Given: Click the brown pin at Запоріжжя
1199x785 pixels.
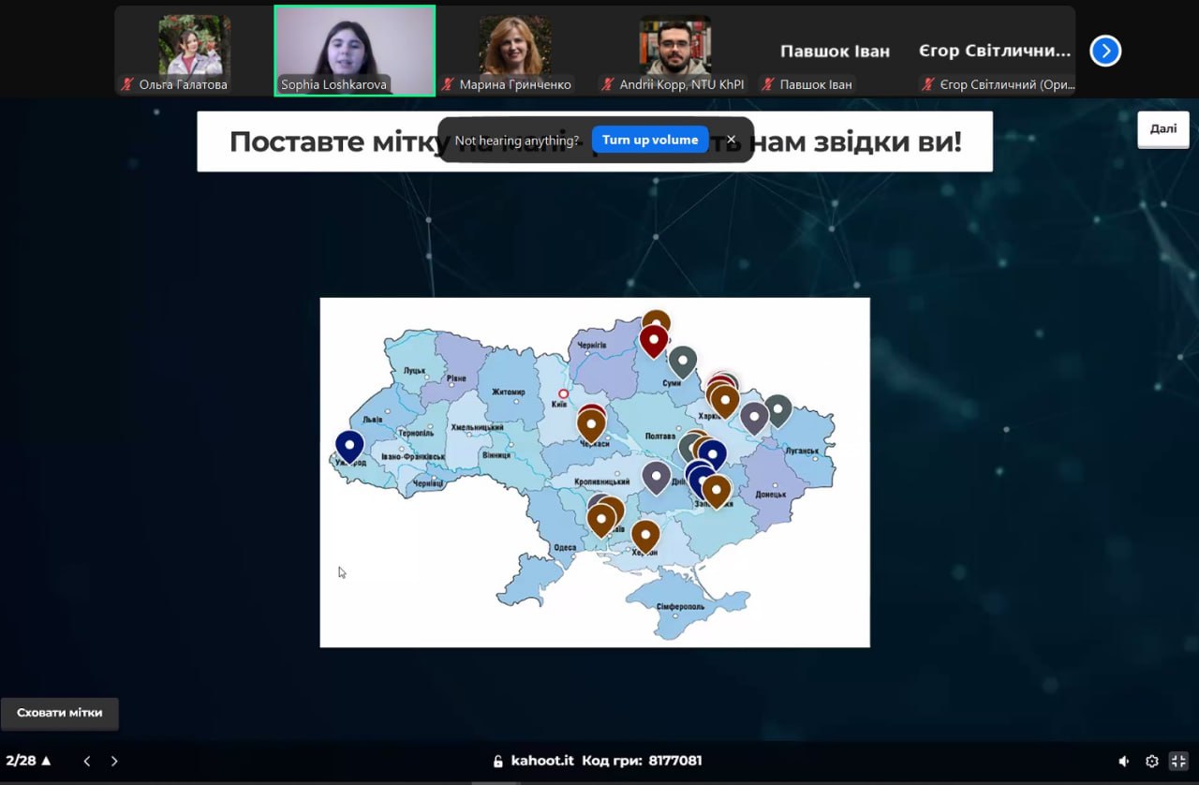Looking at the screenshot, I should point(717,491).
